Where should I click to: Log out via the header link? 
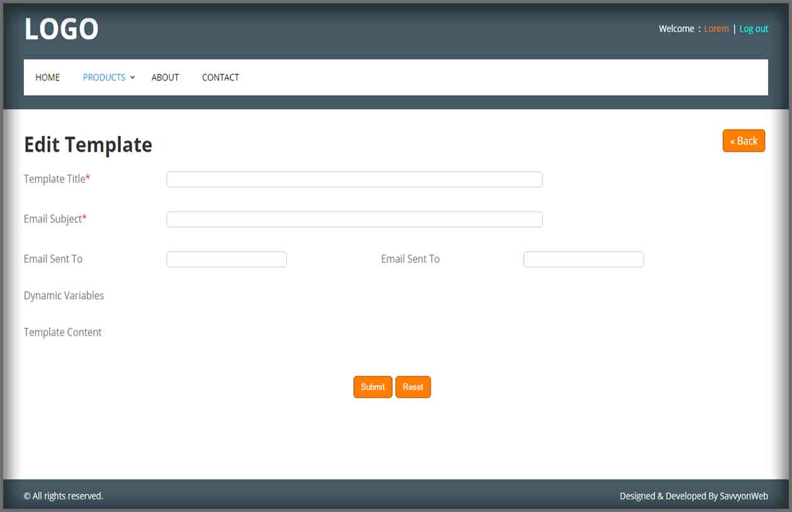pyautogui.click(x=754, y=29)
